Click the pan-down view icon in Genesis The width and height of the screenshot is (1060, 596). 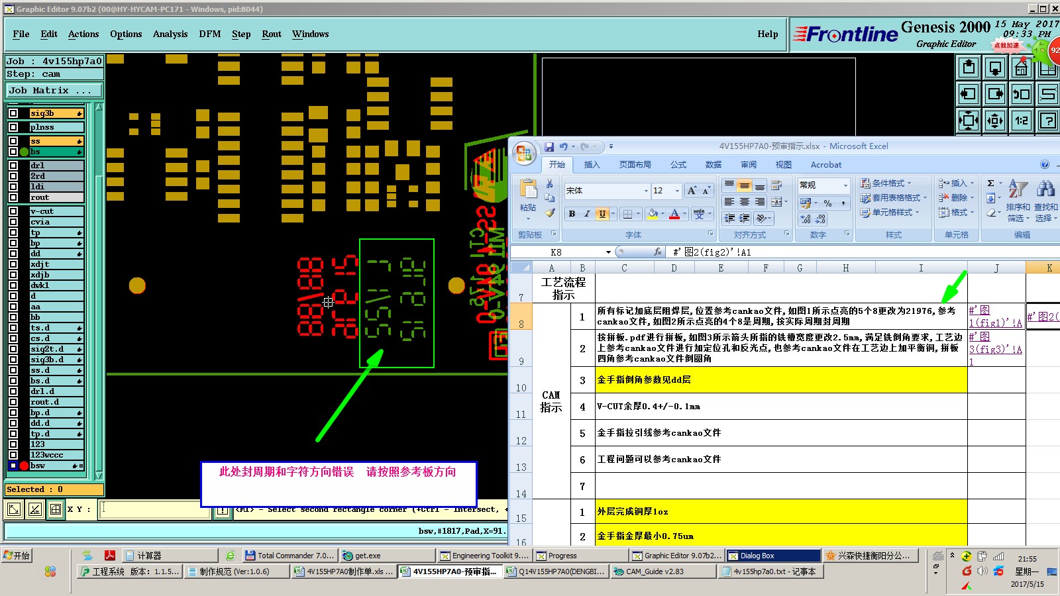tap(995, 68)
